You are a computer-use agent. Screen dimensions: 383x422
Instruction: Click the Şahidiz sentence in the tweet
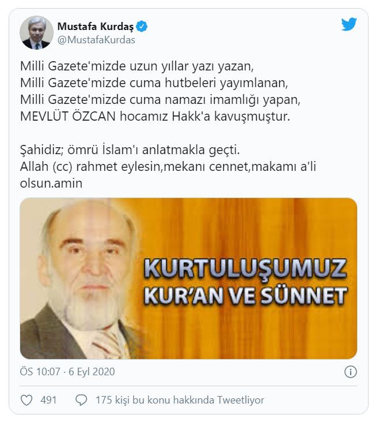point(130,150)
